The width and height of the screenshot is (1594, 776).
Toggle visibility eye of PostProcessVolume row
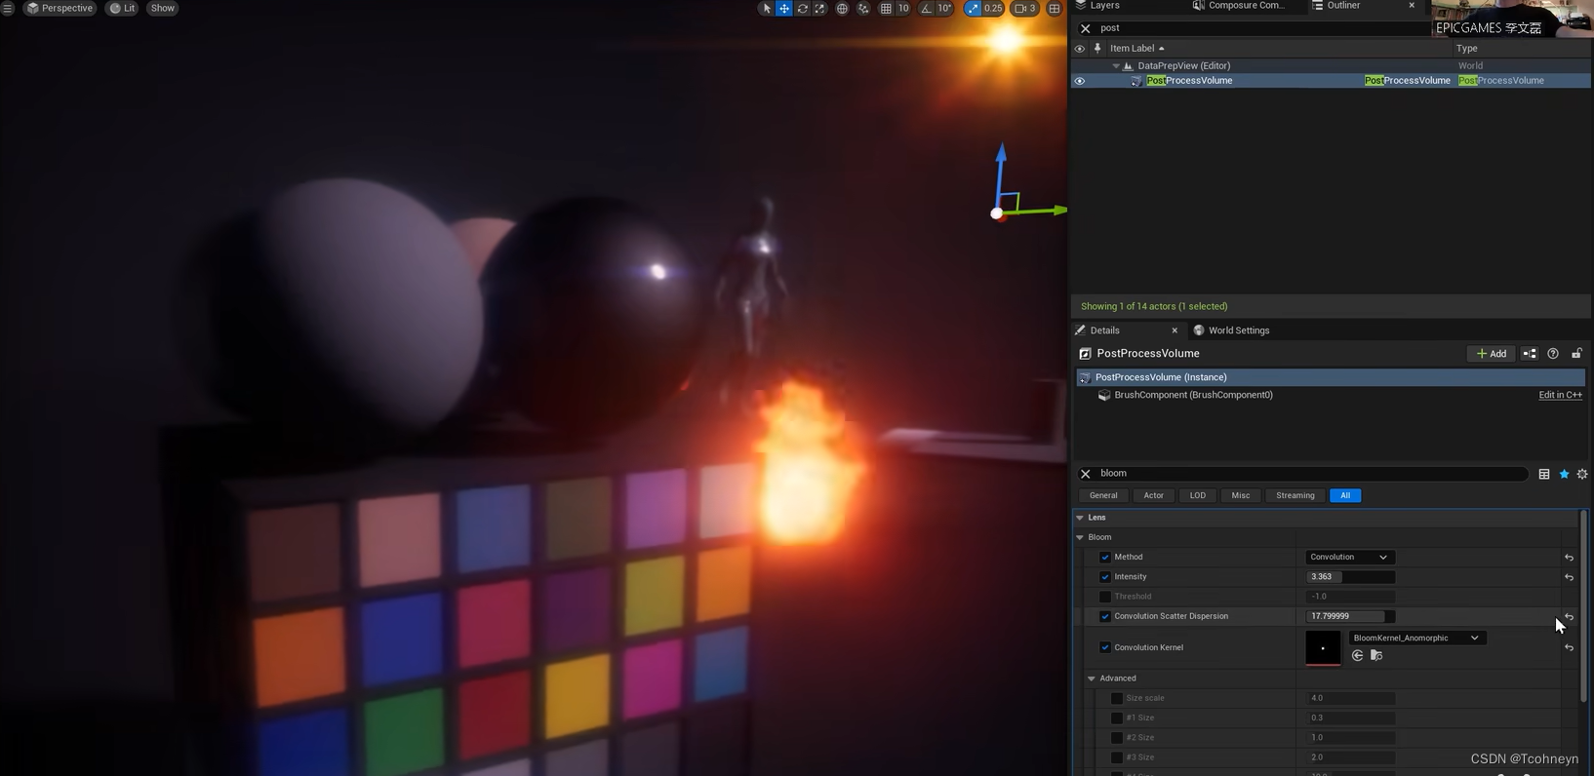(1079, 81)
